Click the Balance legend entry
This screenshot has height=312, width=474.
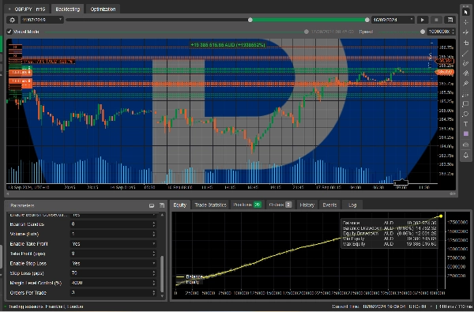[190, 276]
